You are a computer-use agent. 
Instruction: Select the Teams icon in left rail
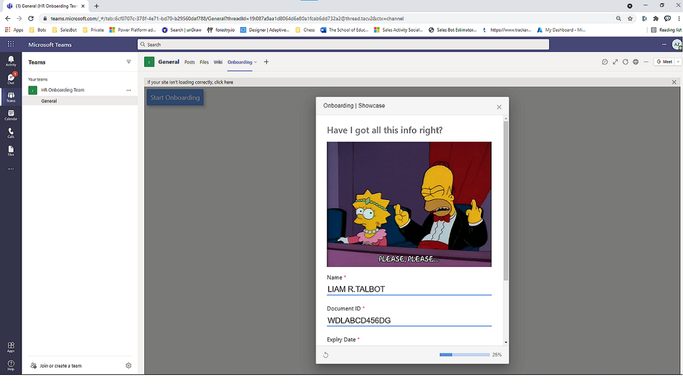(x=11, y=97)
